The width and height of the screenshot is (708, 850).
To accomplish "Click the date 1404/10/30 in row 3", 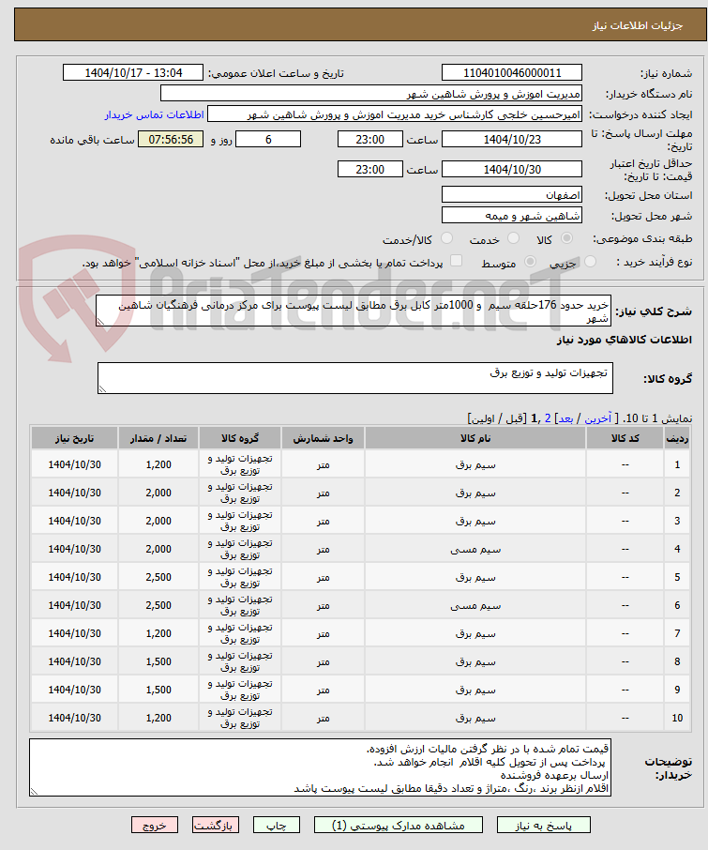I will pos(74,521).
